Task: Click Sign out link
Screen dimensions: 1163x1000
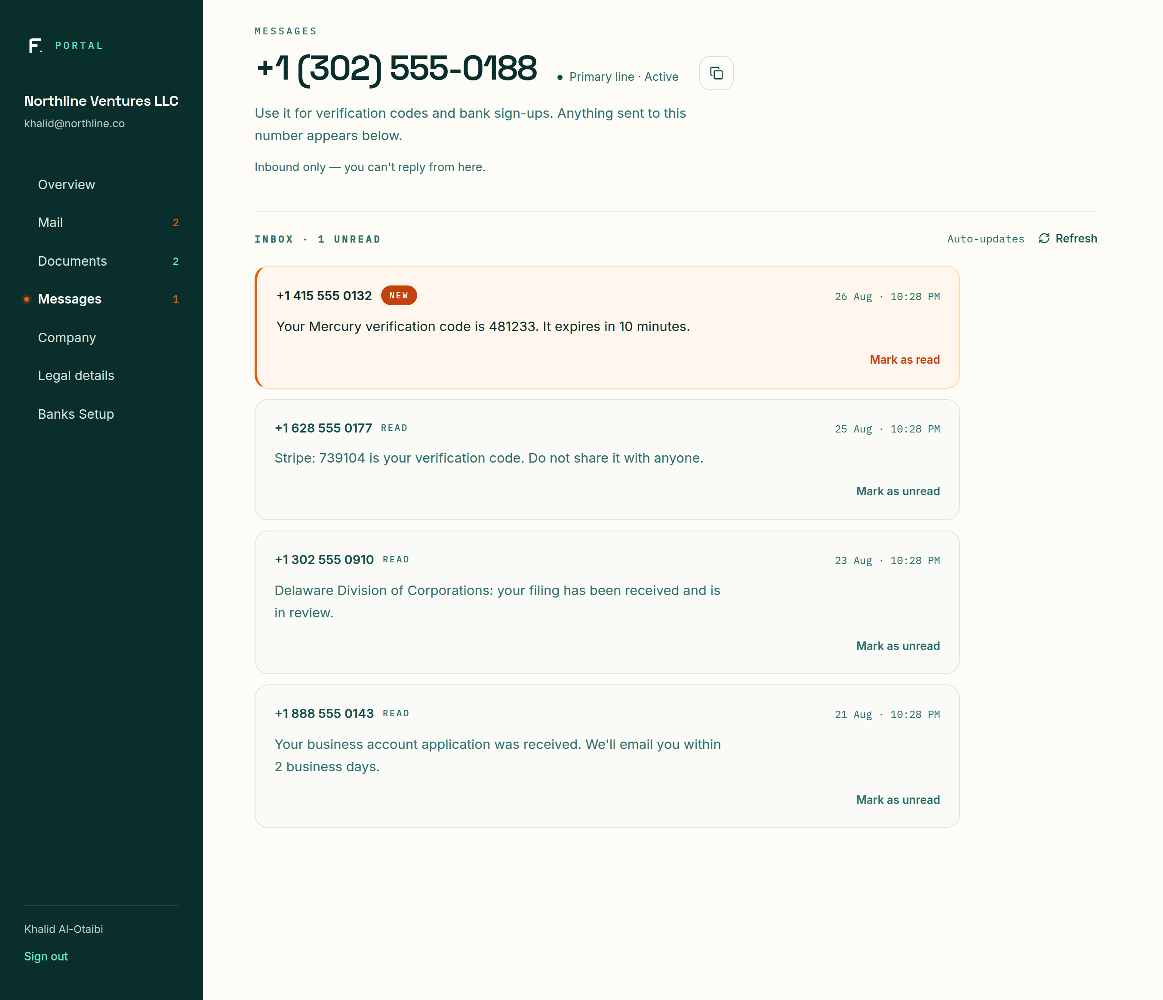Action: pos(46,956)
